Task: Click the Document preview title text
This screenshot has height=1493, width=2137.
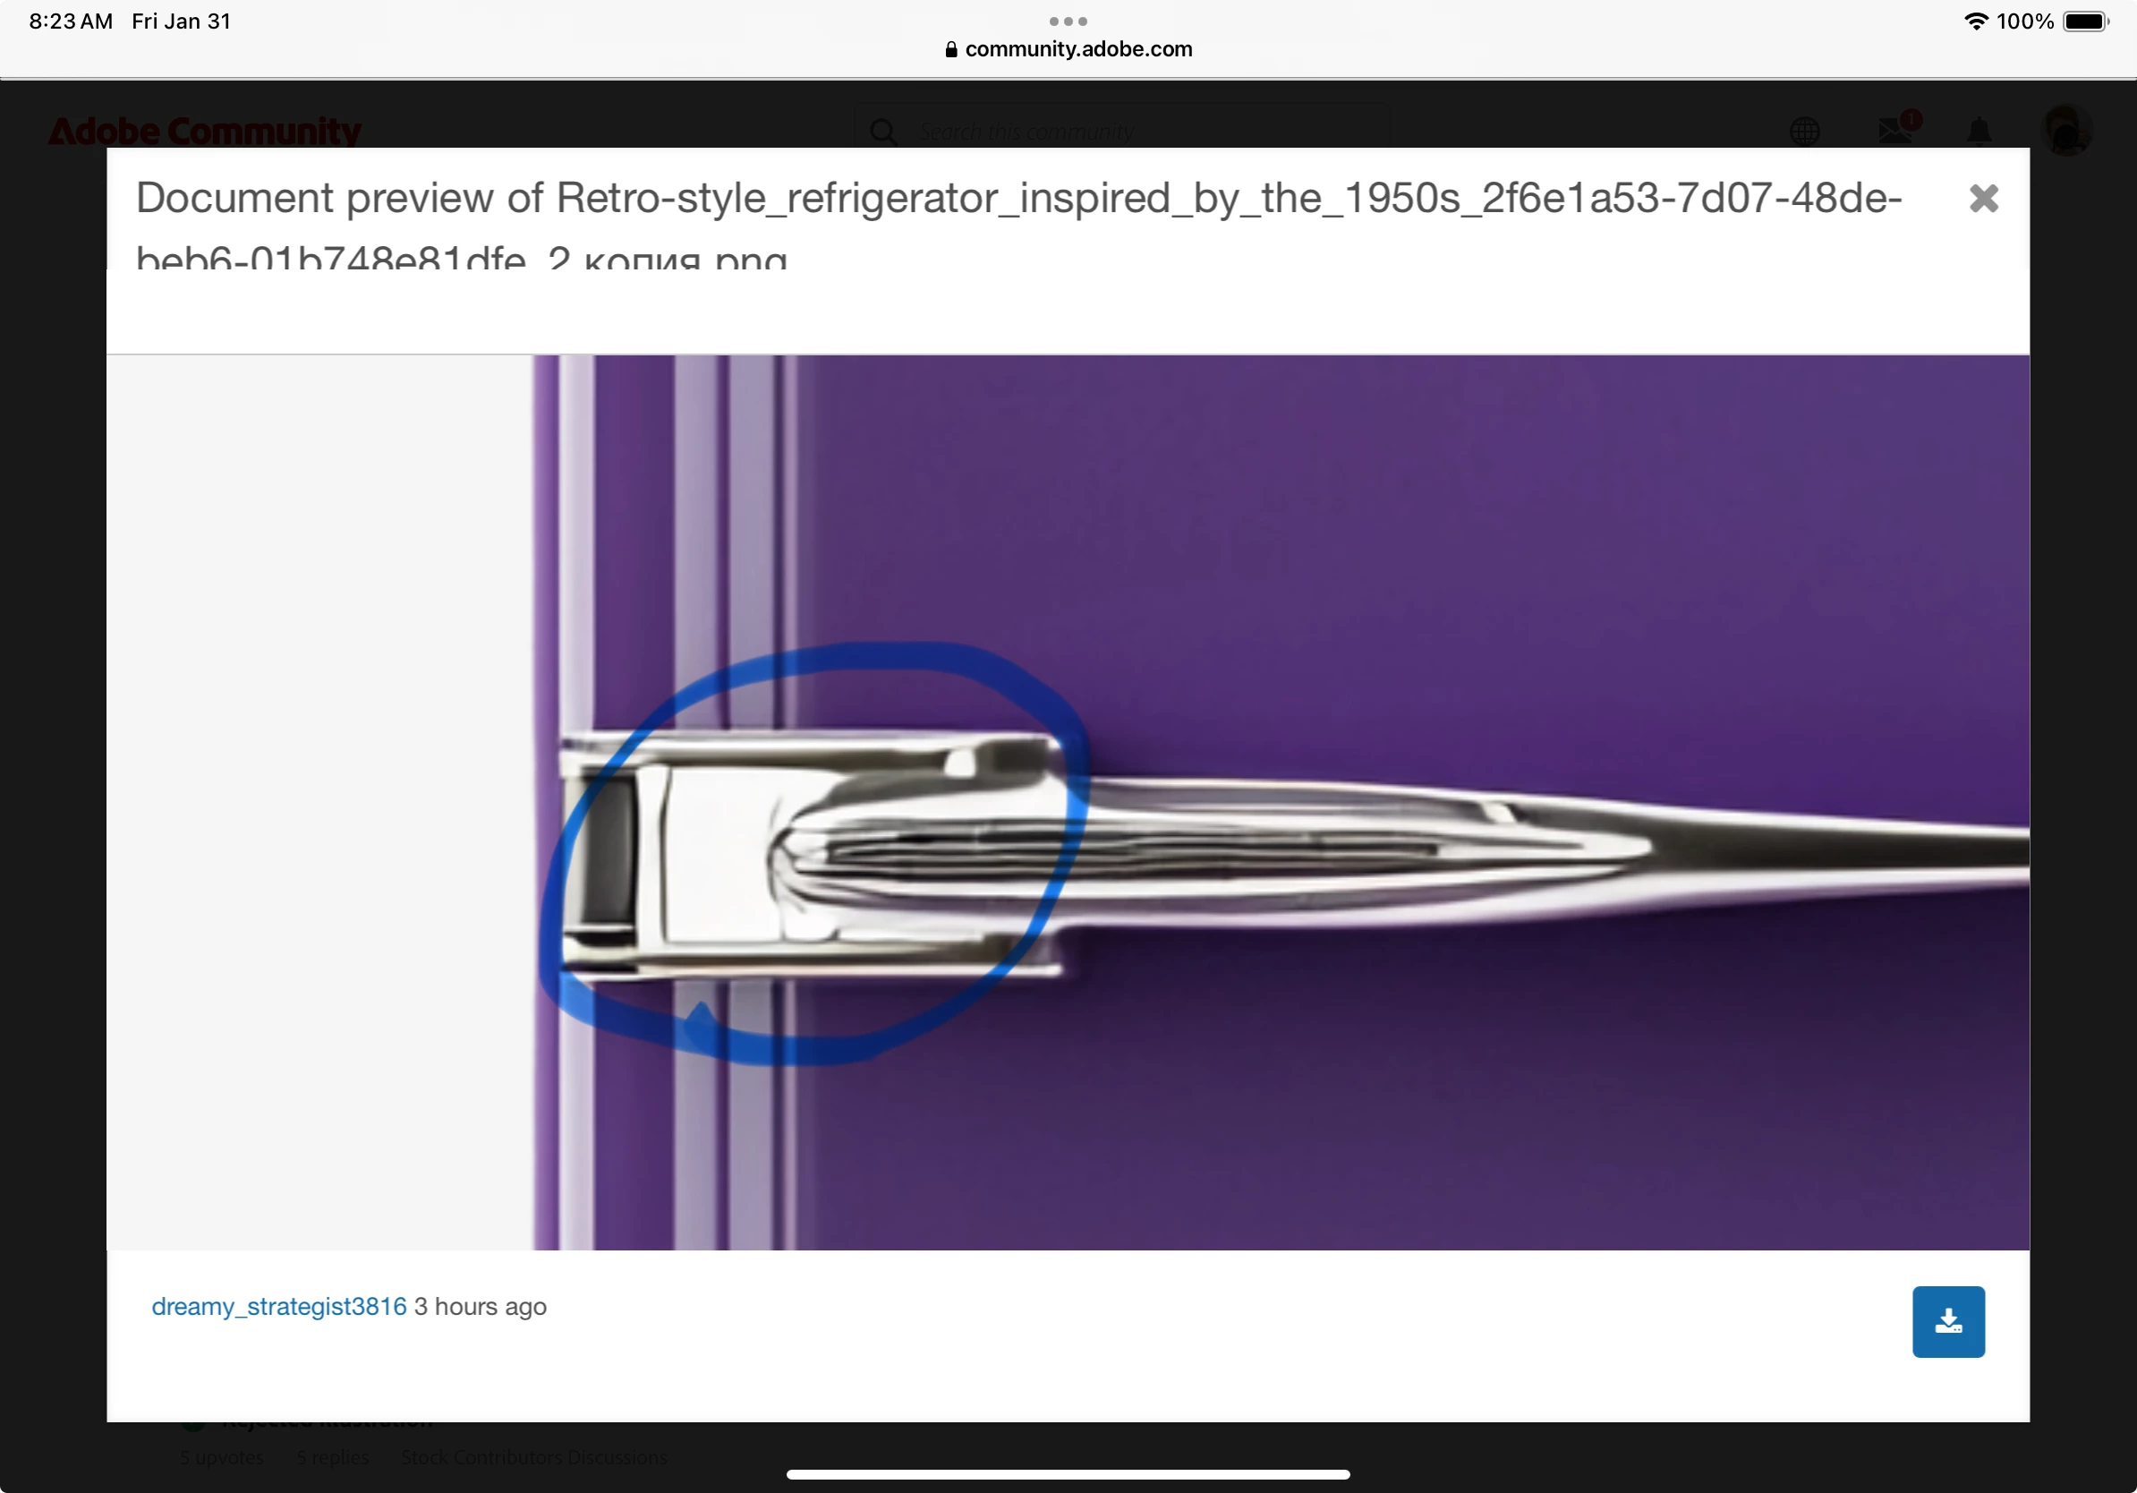Action: (x=1018, y=198)
